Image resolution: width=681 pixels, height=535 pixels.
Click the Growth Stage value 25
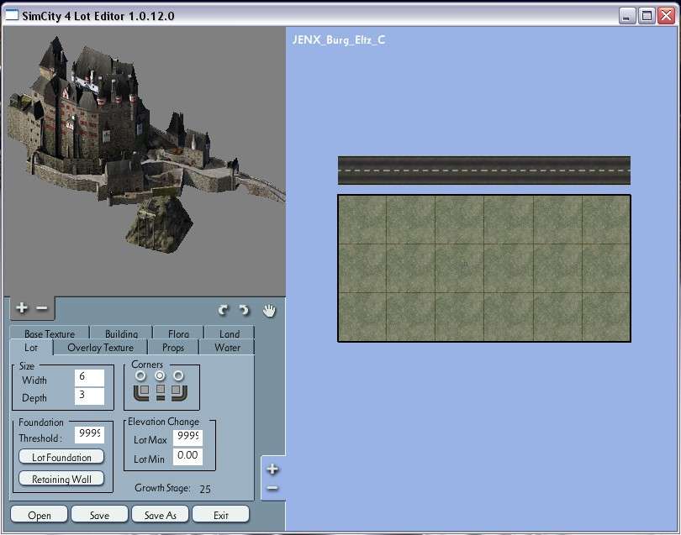tap(205, 489)
